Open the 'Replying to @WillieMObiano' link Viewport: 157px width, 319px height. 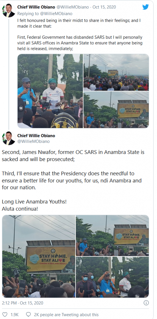click(45, 14)
